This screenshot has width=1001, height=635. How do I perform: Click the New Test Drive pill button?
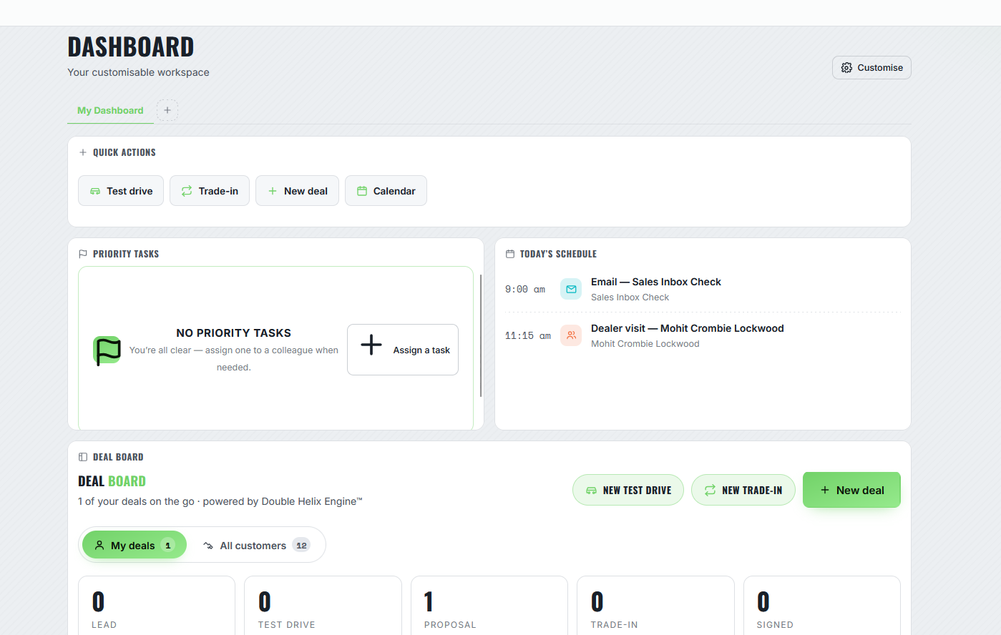point(628,490)
